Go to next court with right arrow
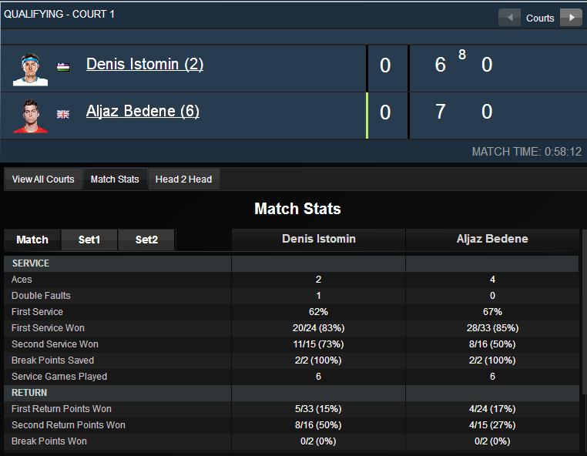 click(571, 18)
